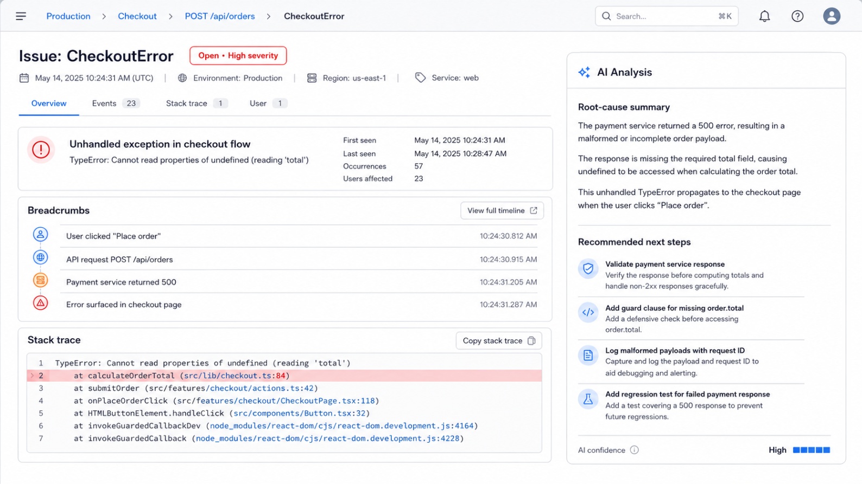Image resolution: width=862 pixels, height=484 pixels.
Task: Click the Occurrences value 57
Action: pyautogui.click(x=419, y=166)
